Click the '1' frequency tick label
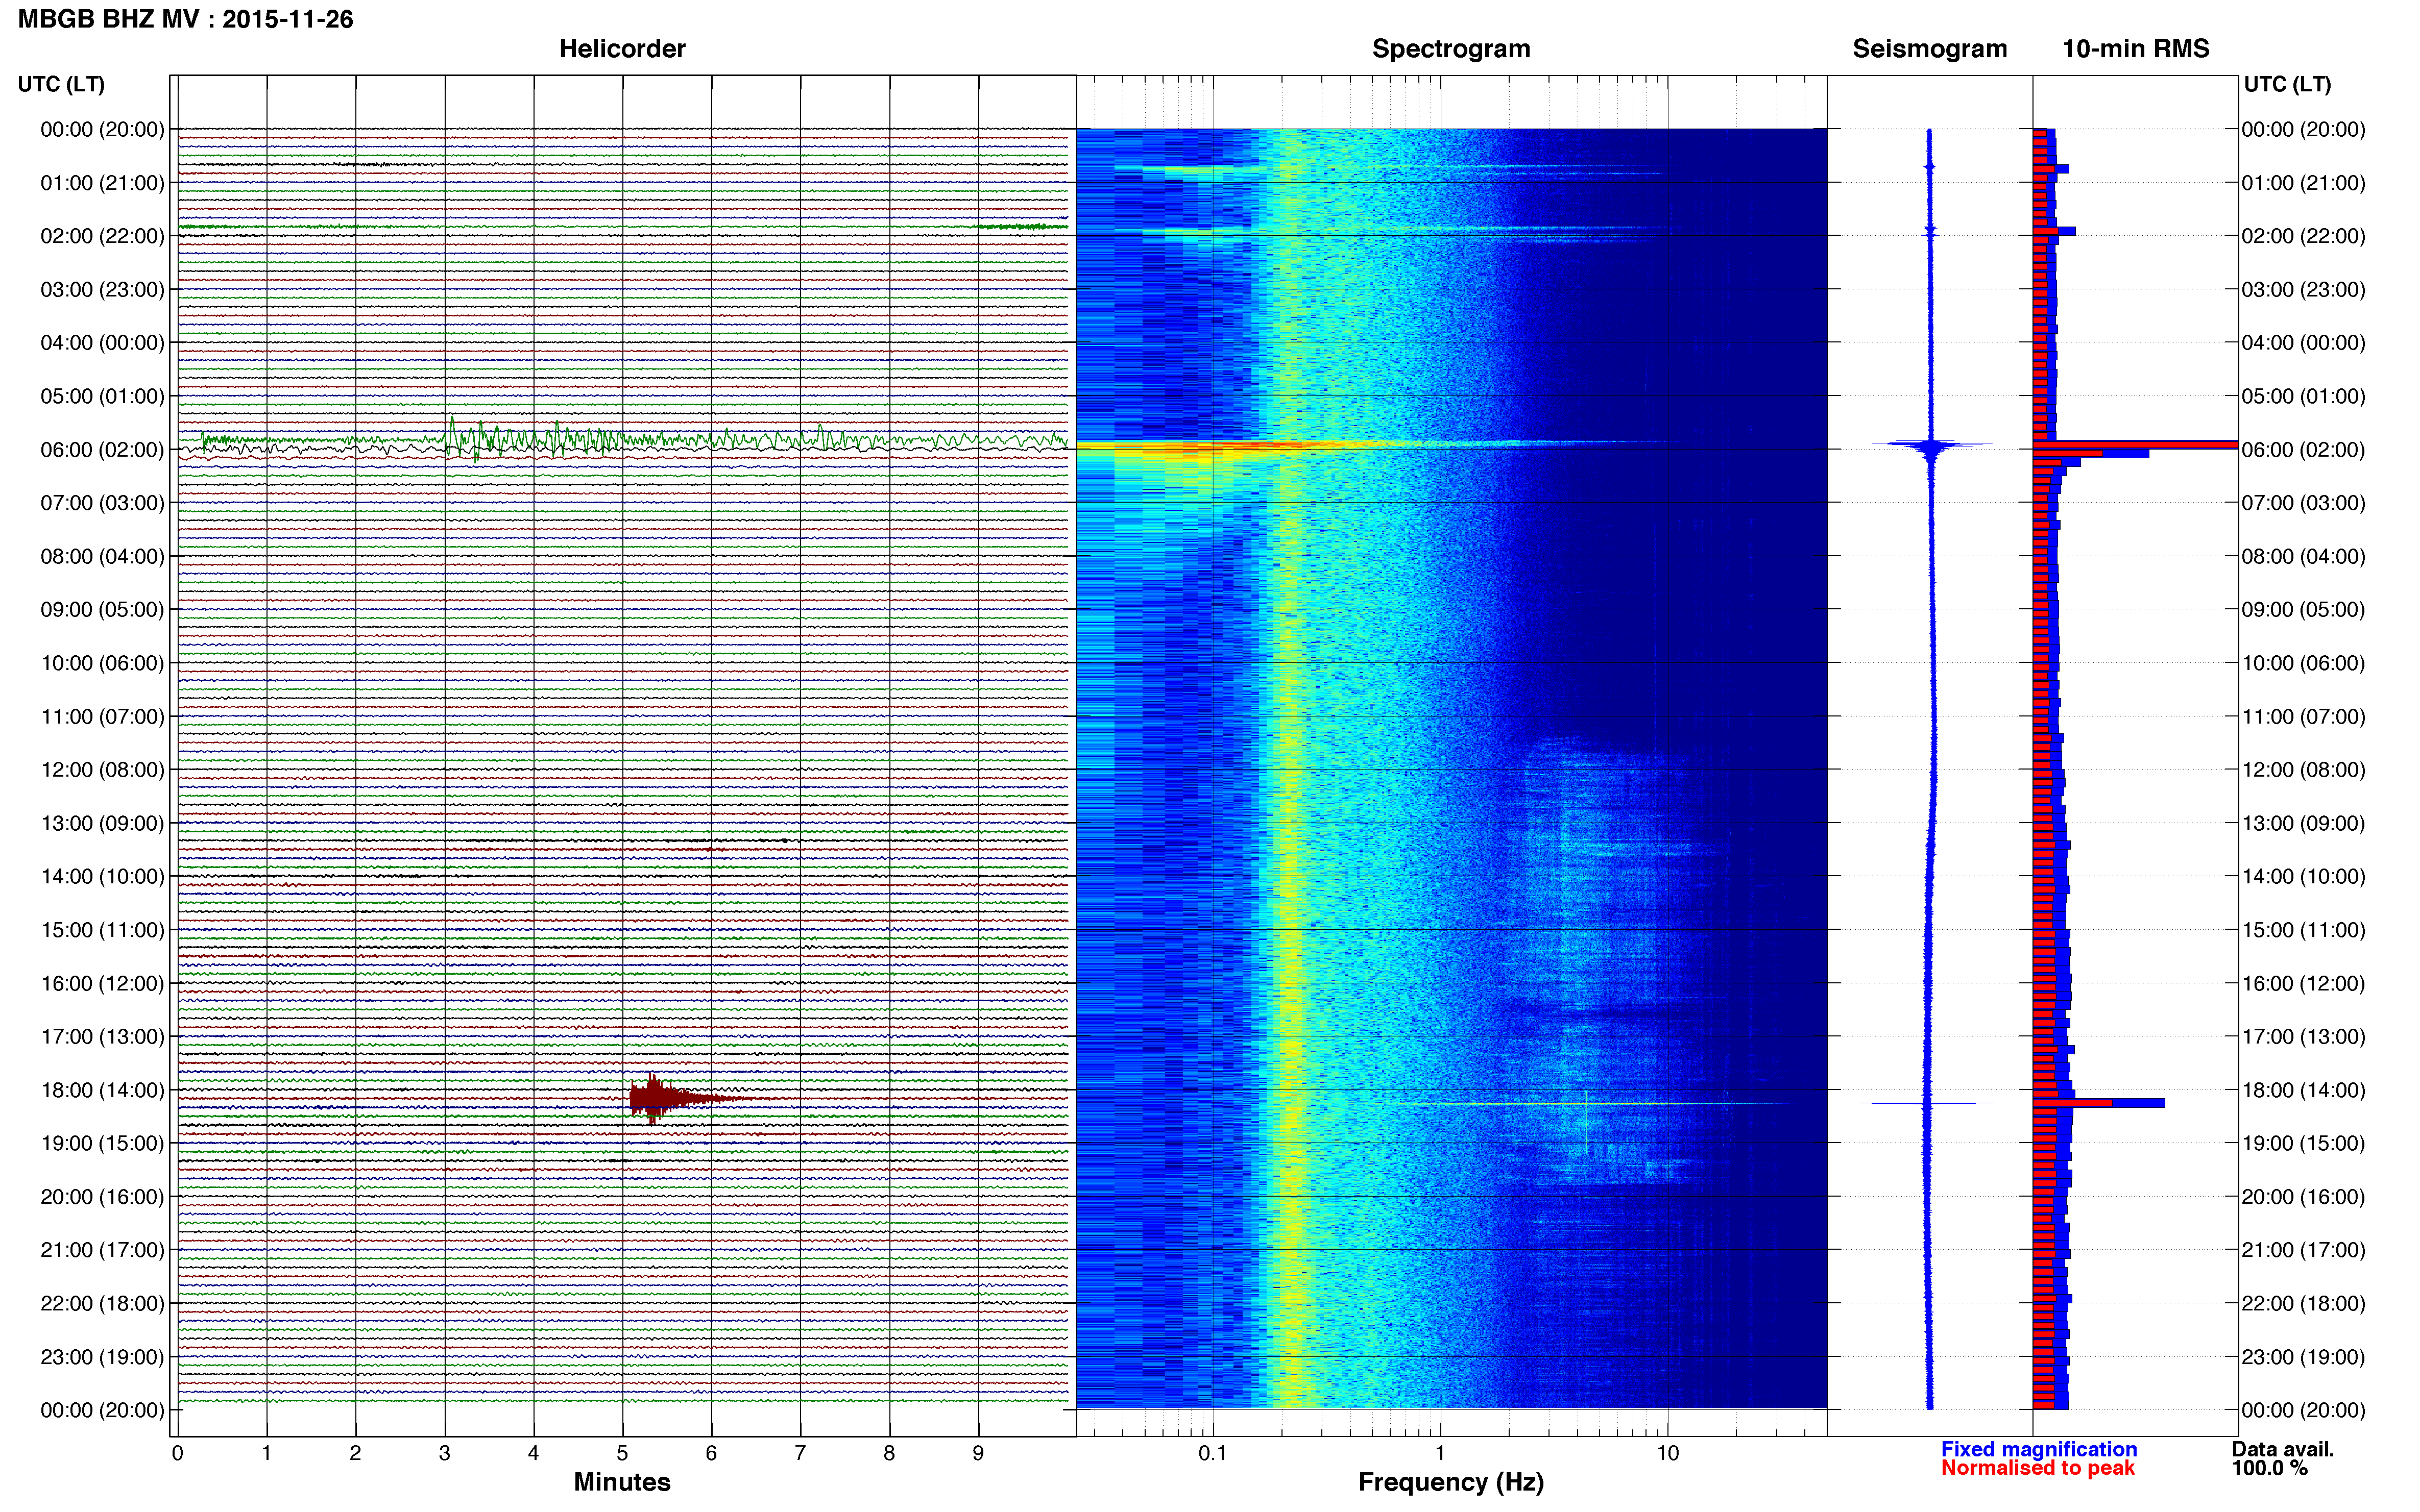Image resolution: width=2420 pixels, height=1512 pixels. point(1440,1453)
